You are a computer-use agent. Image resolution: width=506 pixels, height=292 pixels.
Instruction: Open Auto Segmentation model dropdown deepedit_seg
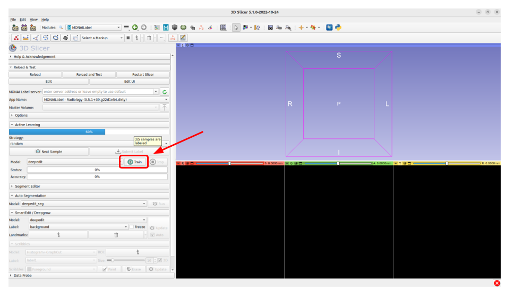(84, 204)
